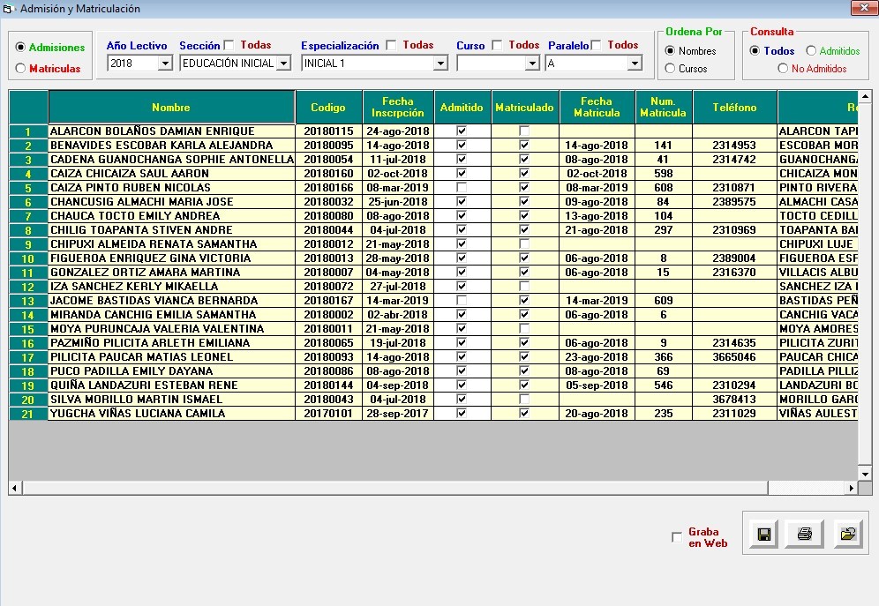This screenshot has height=606, width=879.
Task: Select row 10 FIGUEROA ENRIQUEZ GINA VICTORIA
Action: (x=171, y=258)
